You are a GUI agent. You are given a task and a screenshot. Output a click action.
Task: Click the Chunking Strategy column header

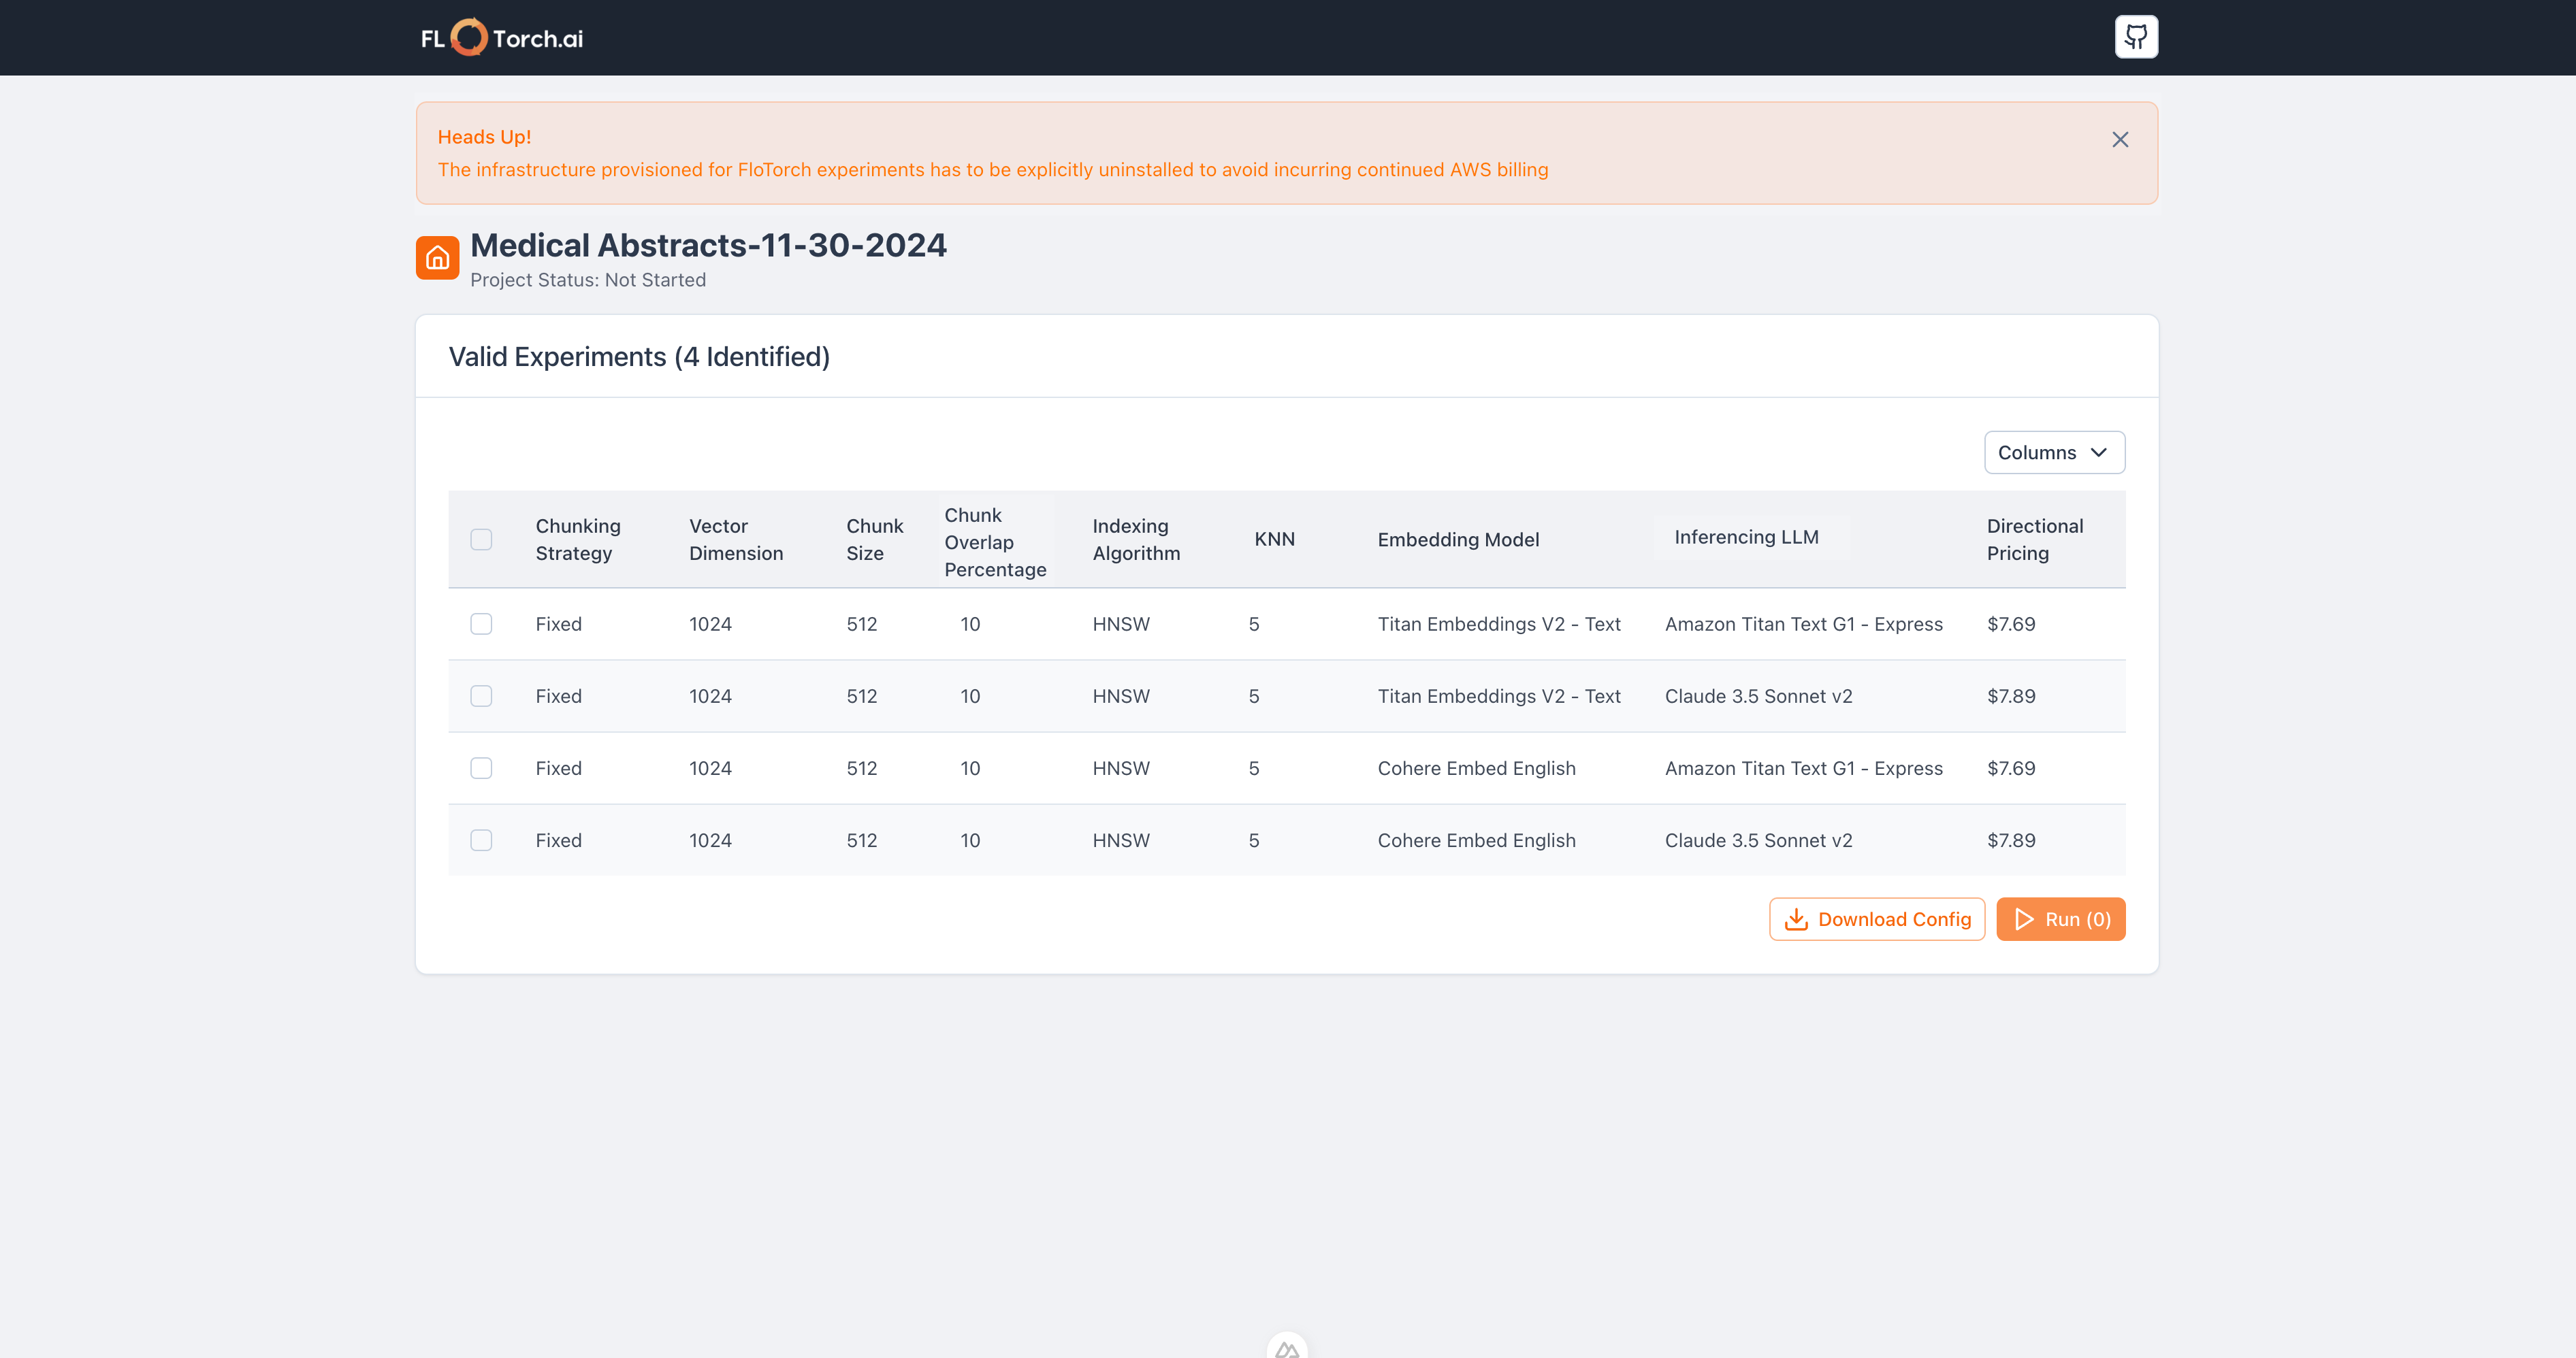tap(577, 540)
